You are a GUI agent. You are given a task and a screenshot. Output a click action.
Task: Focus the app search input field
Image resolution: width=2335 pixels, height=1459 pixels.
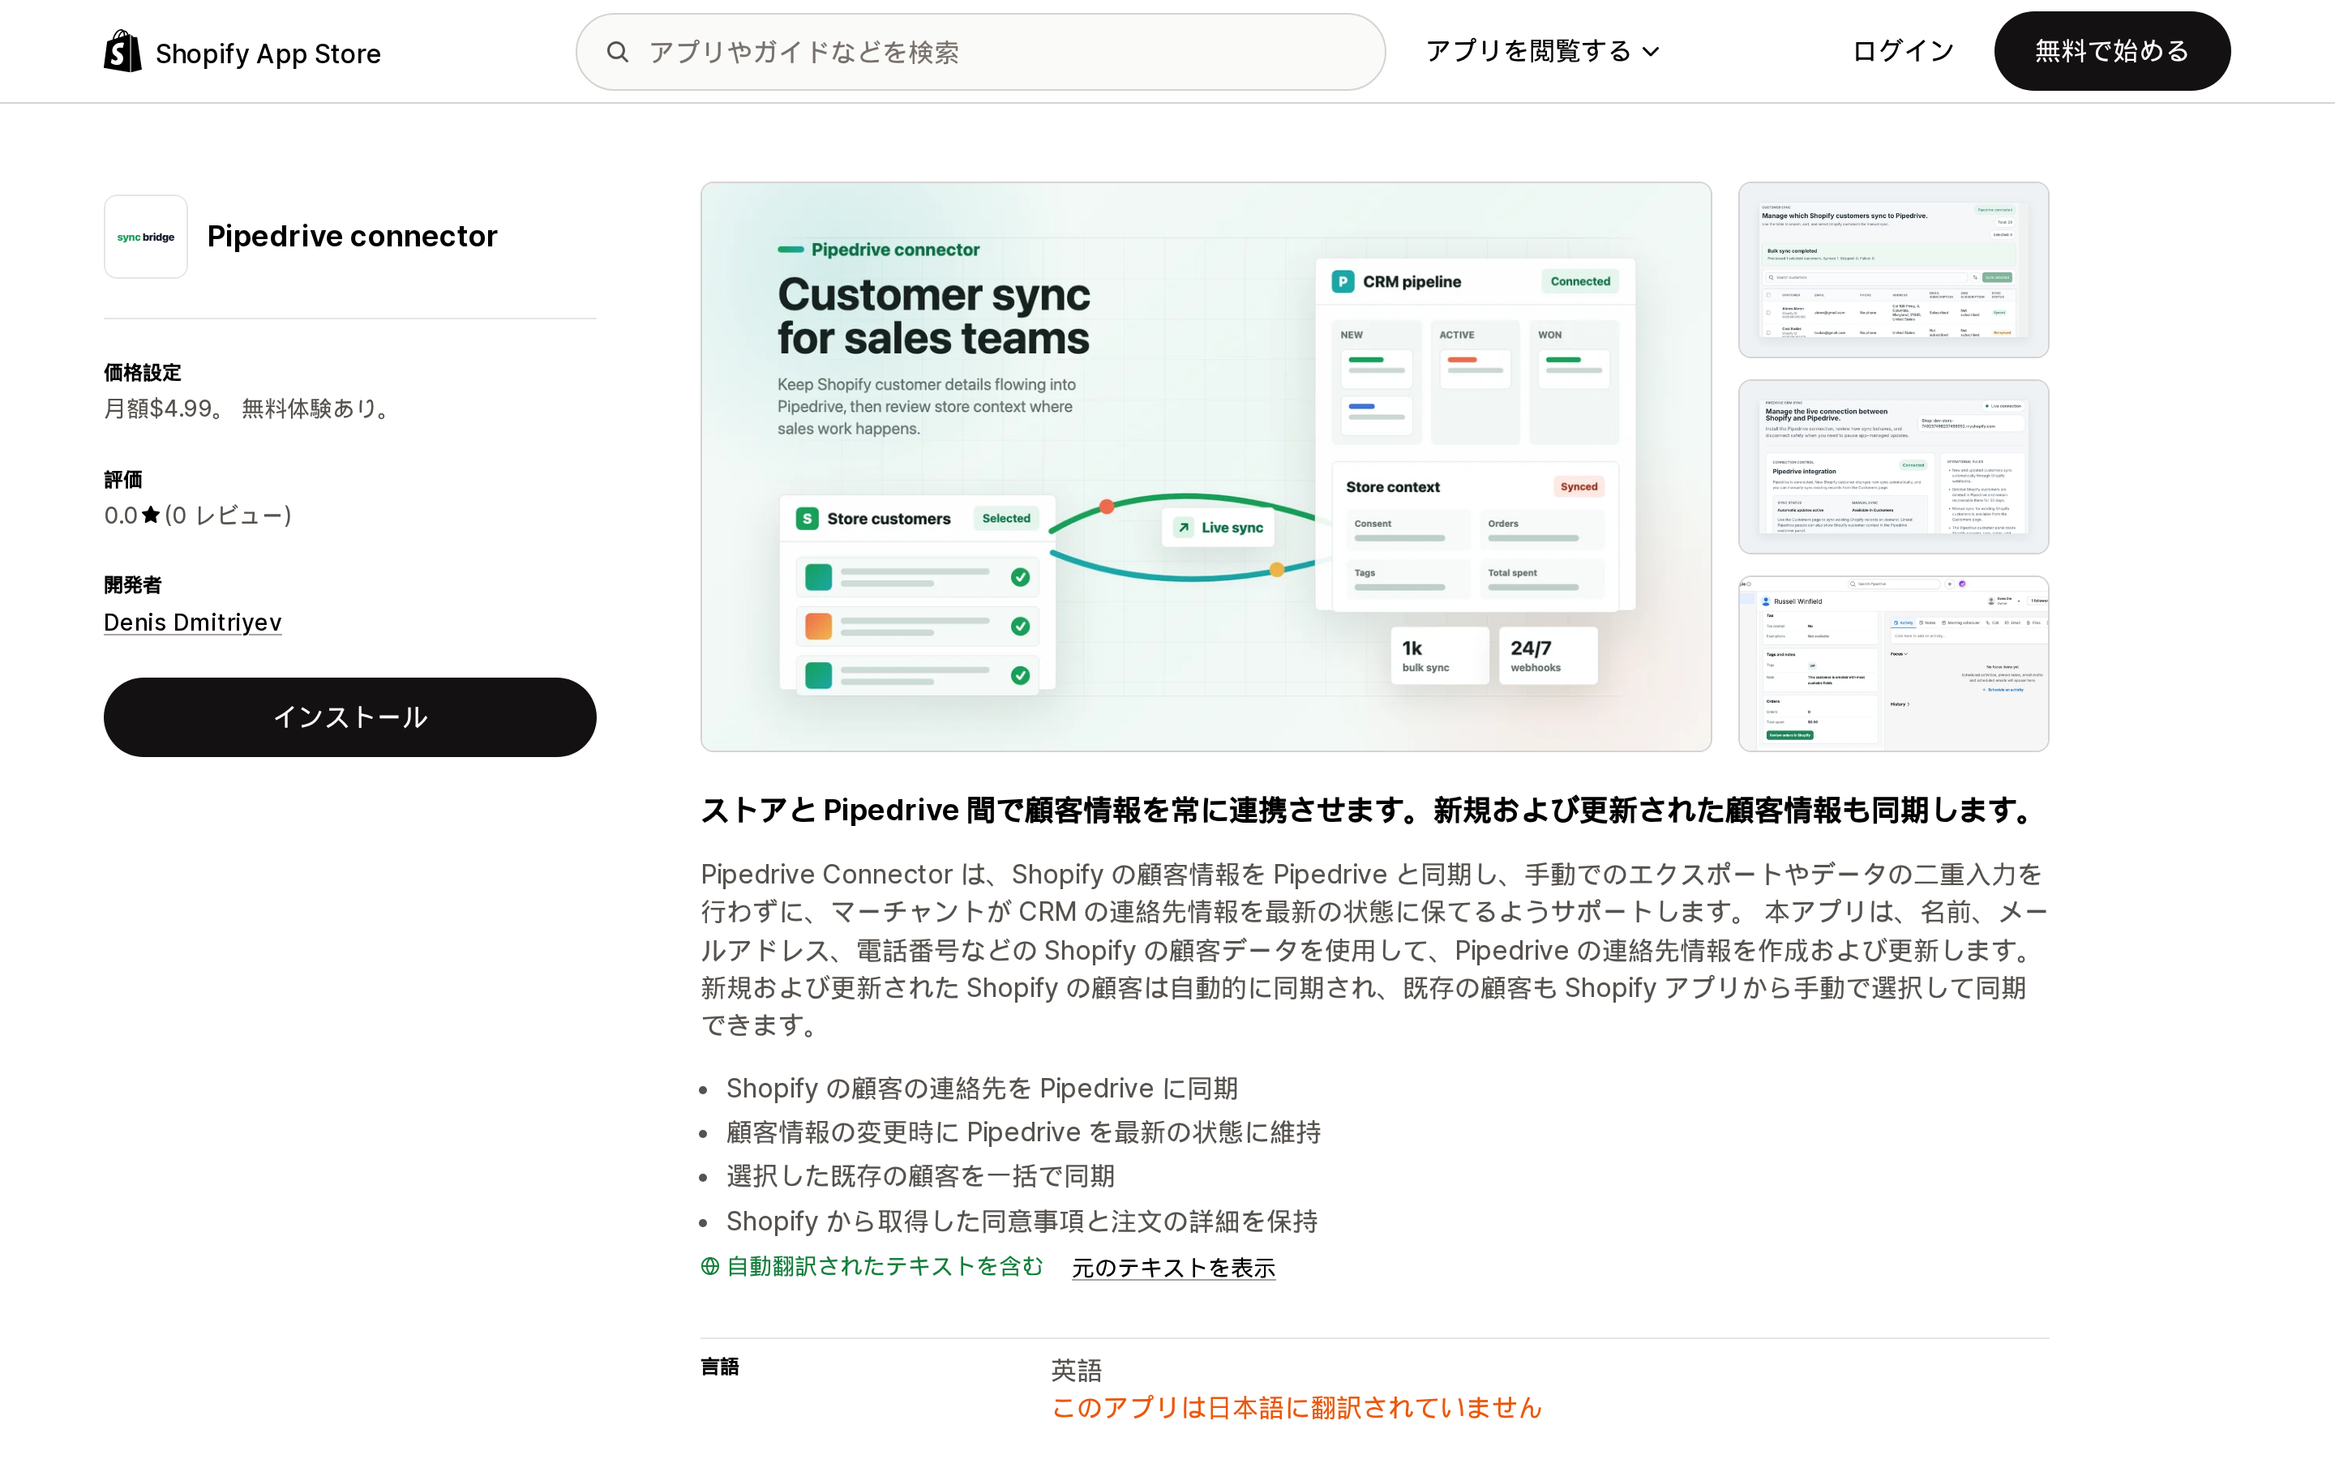[x=980, y=52]
